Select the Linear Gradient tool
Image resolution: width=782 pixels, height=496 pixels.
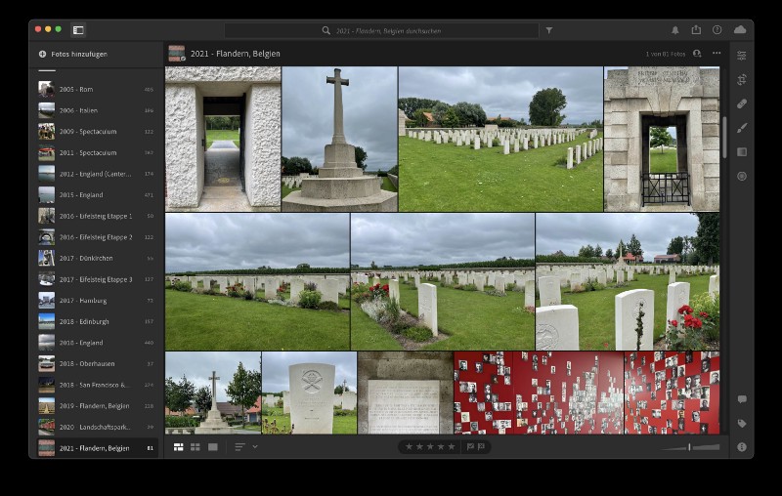741,152
